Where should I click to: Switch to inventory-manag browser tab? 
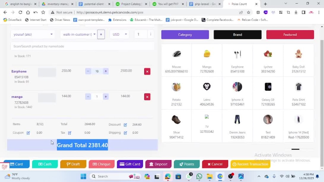click(x=58, y=4)
